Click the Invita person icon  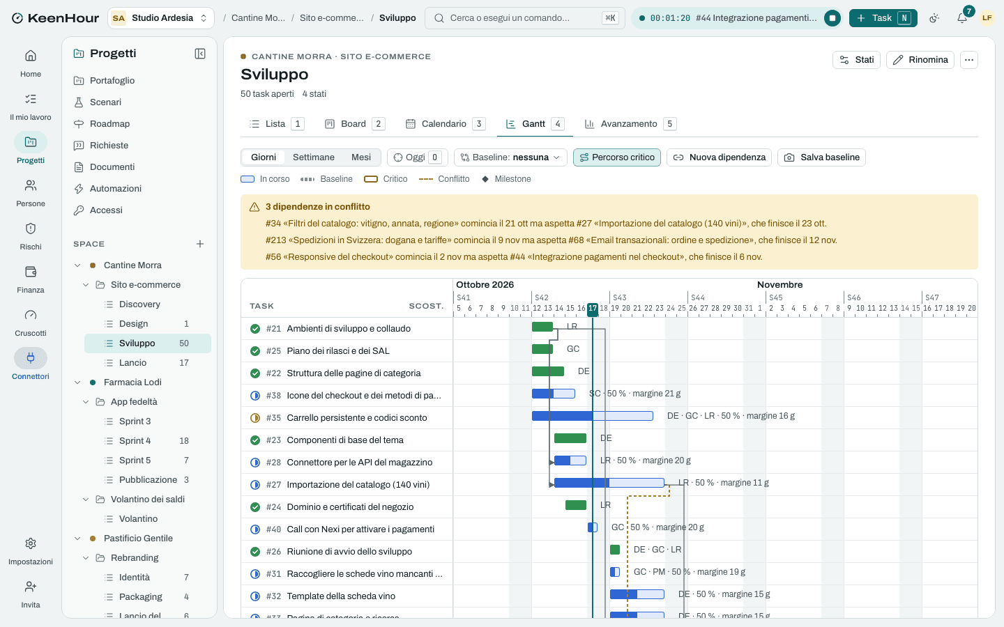pyautogui.click(x=31, y=594)
